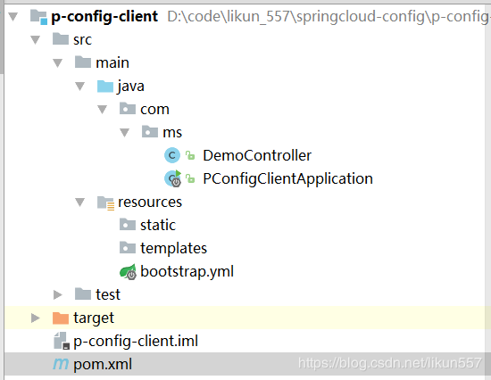Click the DemoController public access lock icon

[190, 155]
